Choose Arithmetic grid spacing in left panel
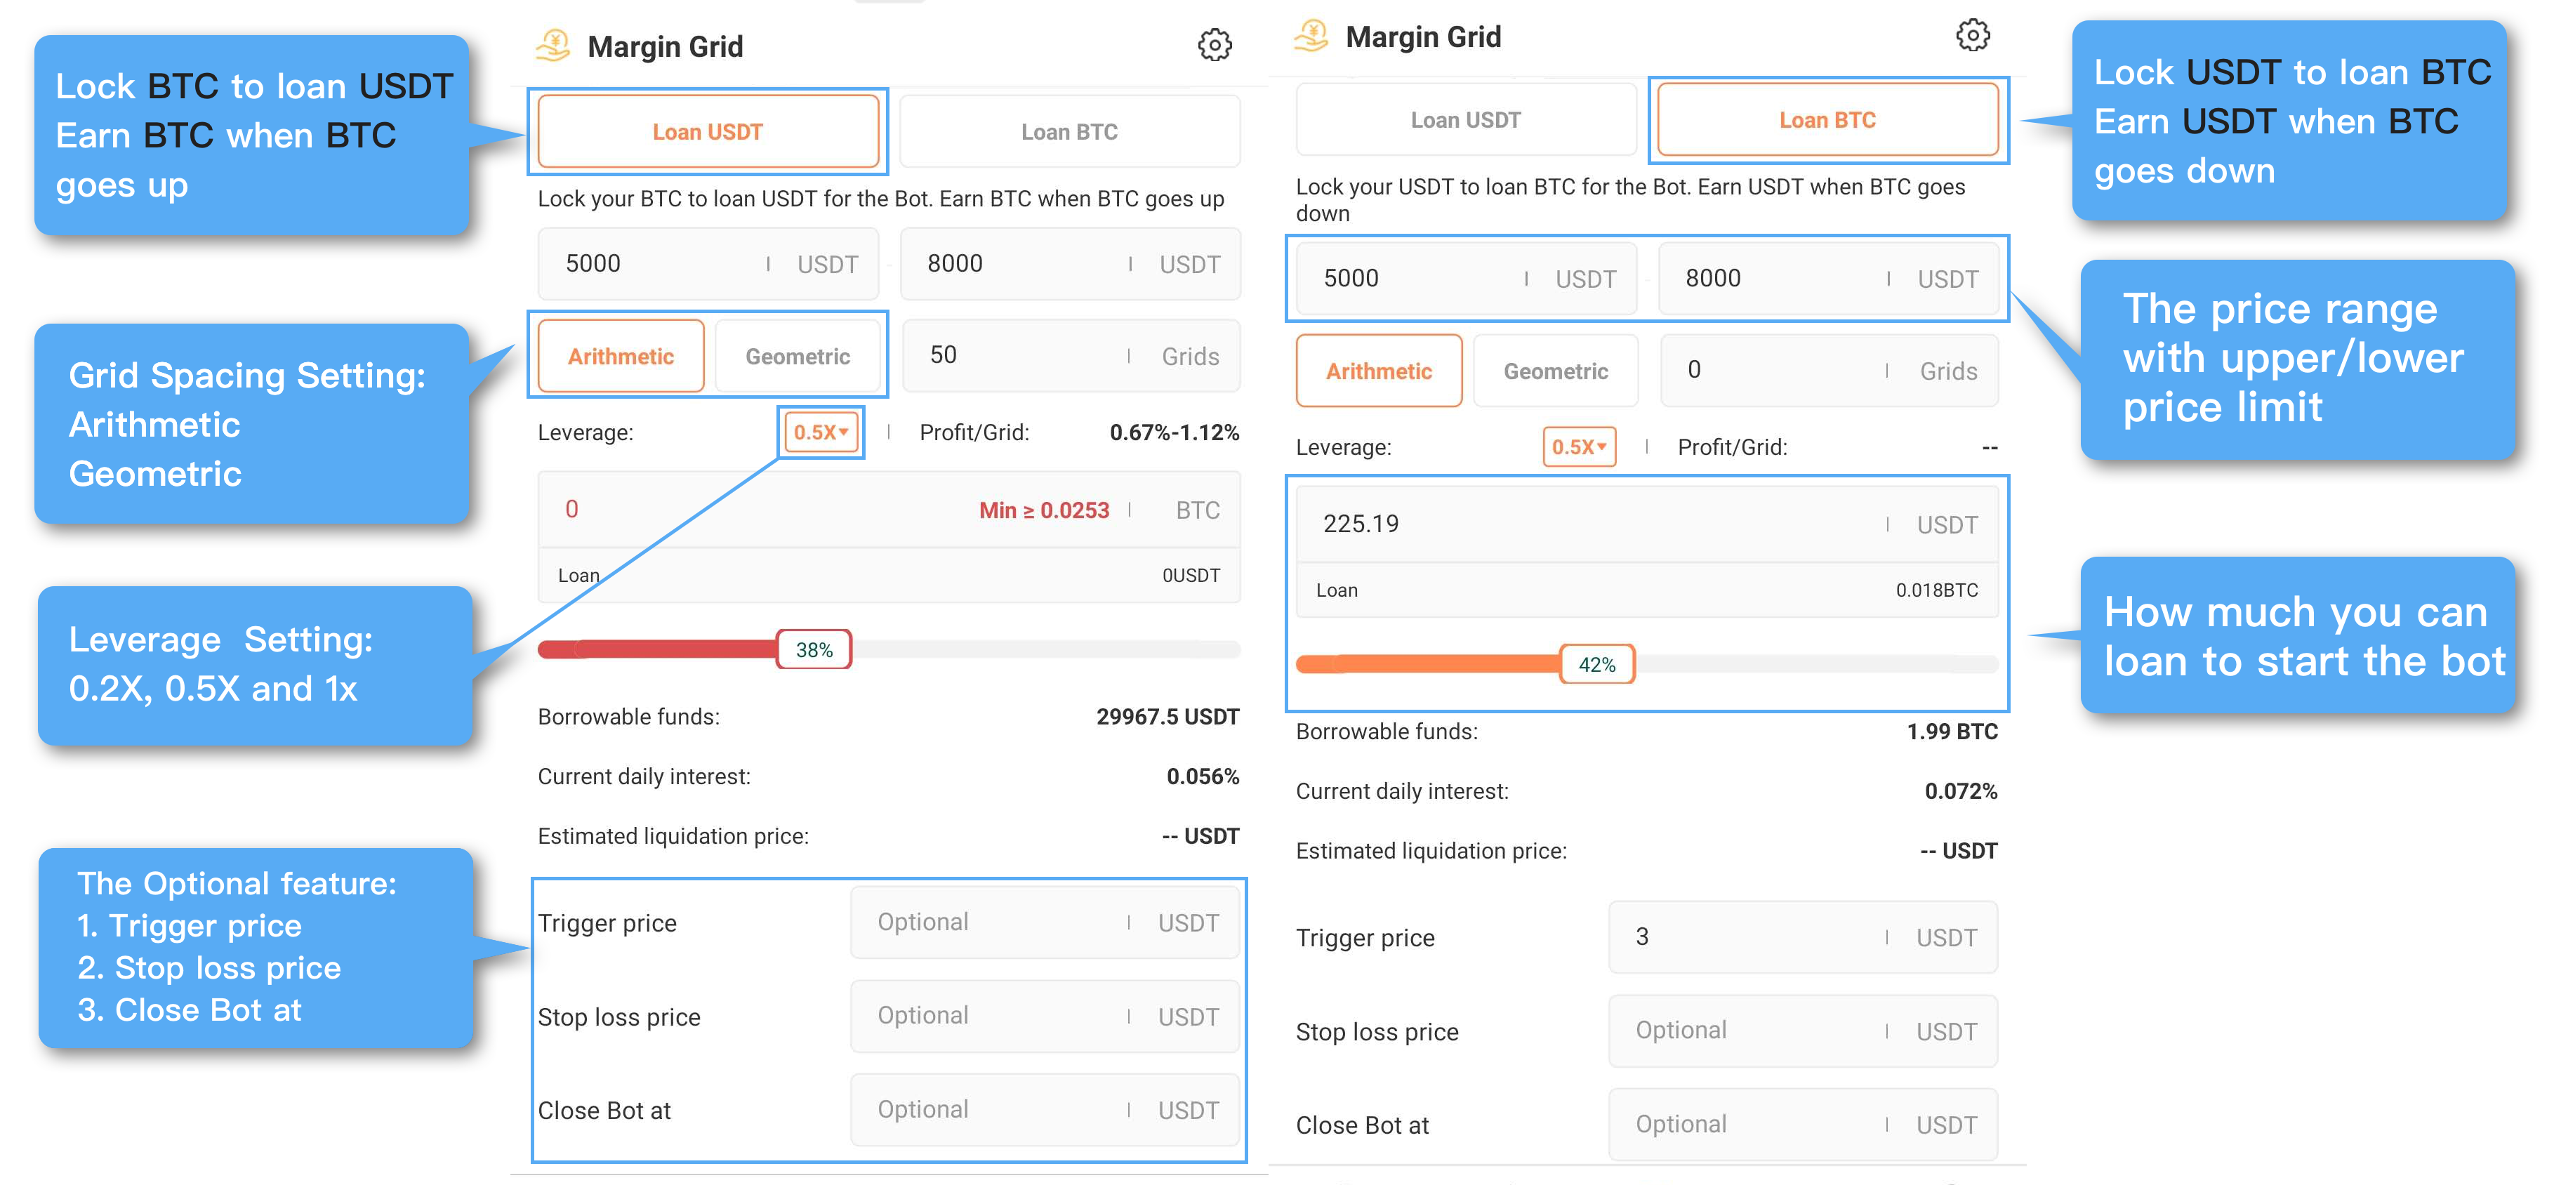The height and width of the screenshot is (1185, 2554). point(621,356)
